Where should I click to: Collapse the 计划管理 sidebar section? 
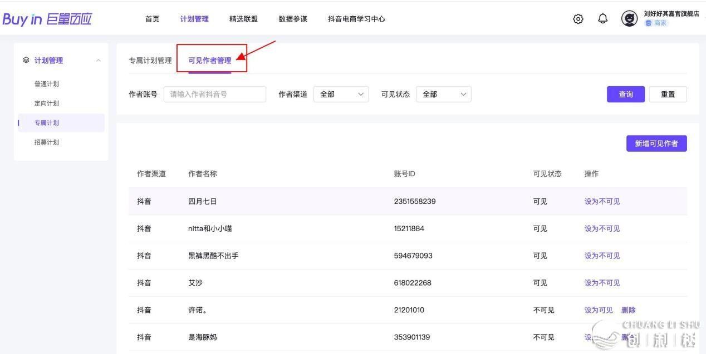click(x=99, y=61)
